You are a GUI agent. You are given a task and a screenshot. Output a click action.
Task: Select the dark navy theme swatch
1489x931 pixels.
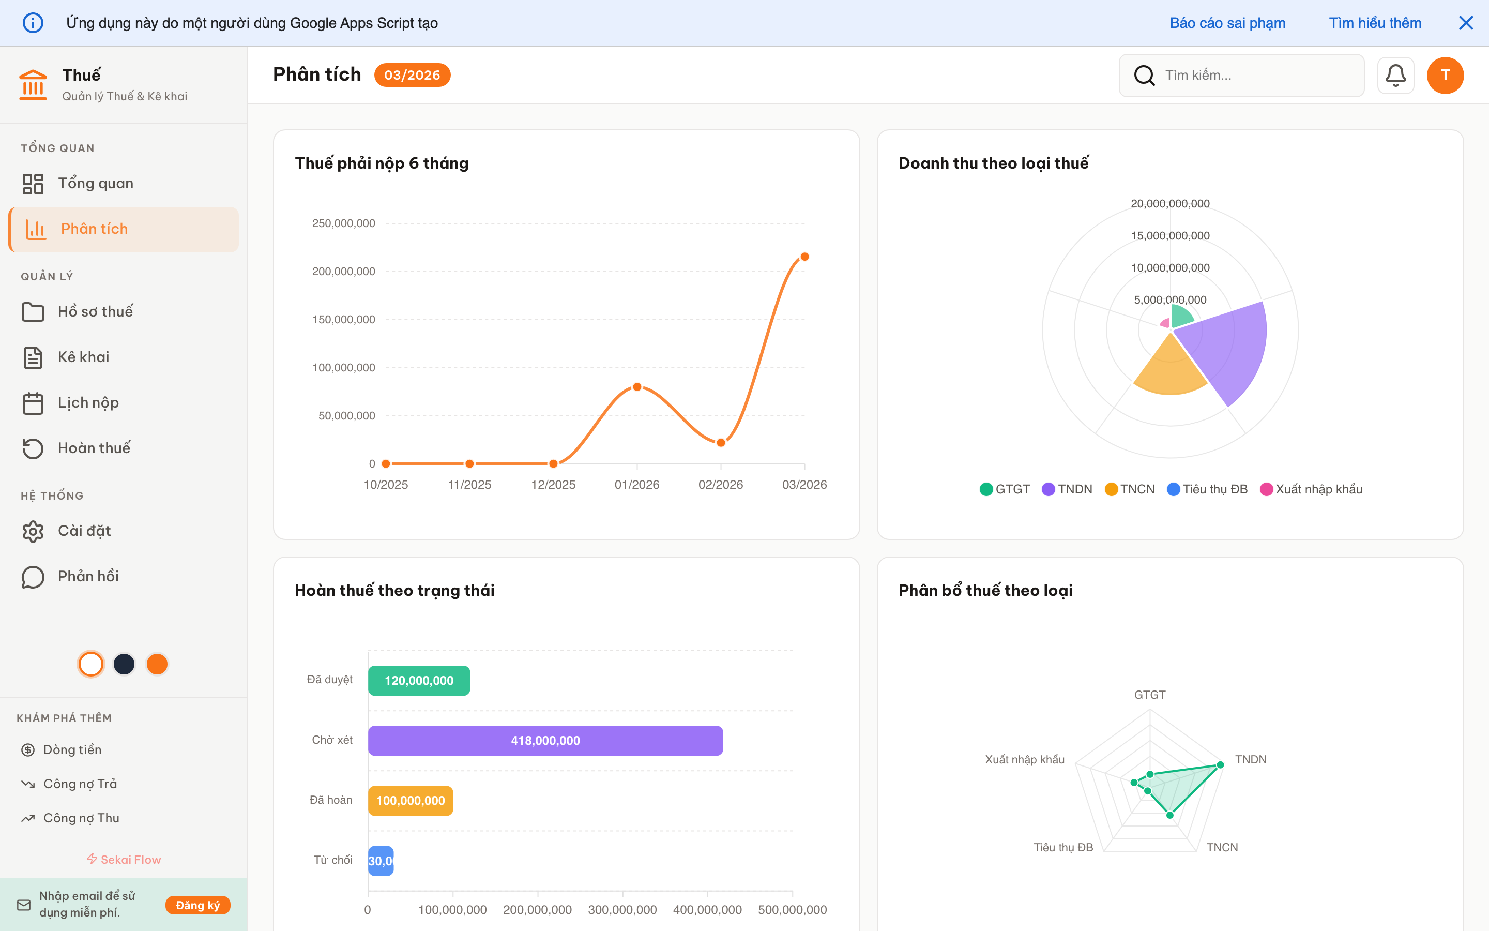[x=124, y=664]
